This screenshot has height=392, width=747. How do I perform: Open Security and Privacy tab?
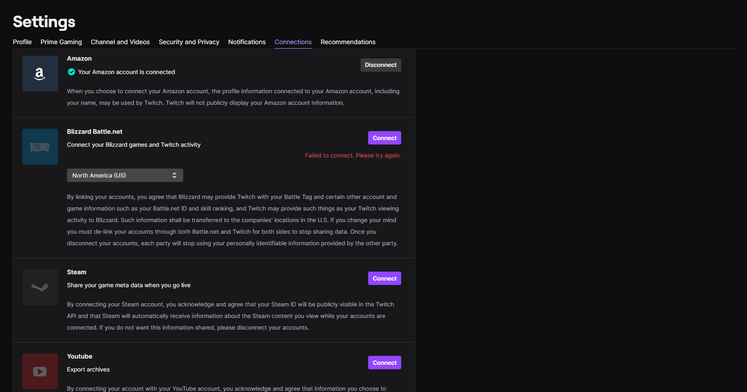[x=189, y=42]
